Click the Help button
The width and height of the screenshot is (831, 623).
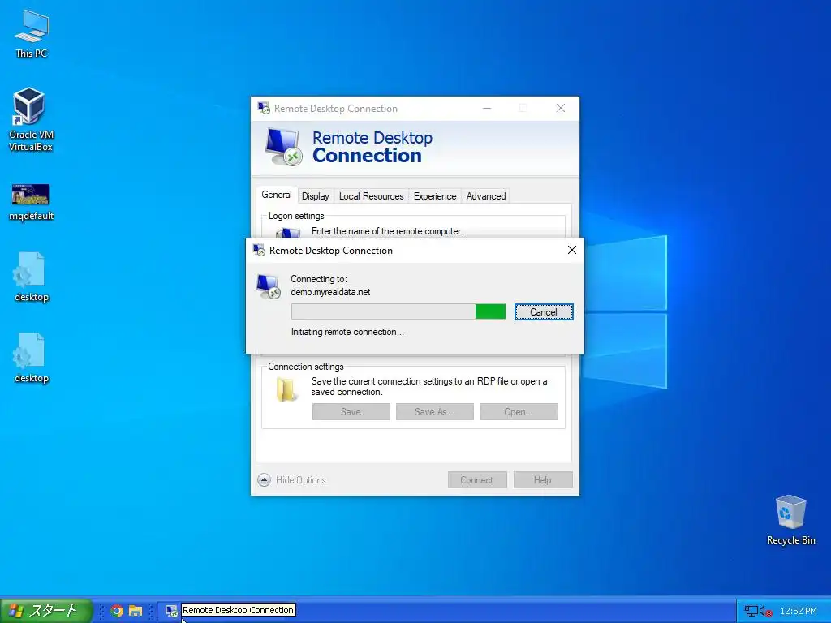[x=543, y=480]
